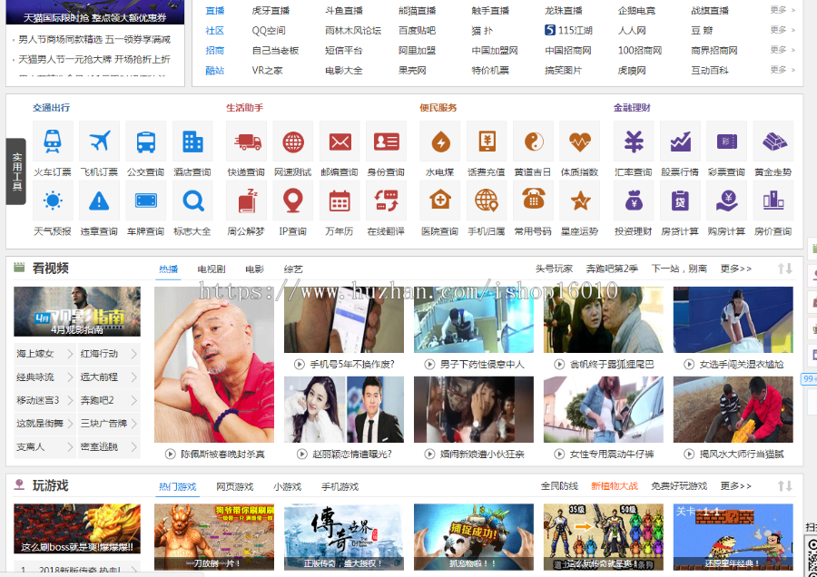Open the 公交查询 bus icon

(146, 142)
